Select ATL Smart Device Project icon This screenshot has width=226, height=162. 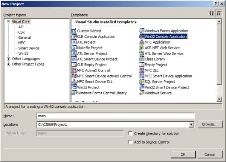pos(74,59)
